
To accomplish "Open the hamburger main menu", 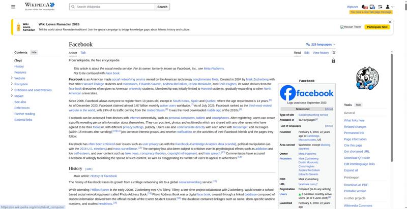I will click(14, 7).
